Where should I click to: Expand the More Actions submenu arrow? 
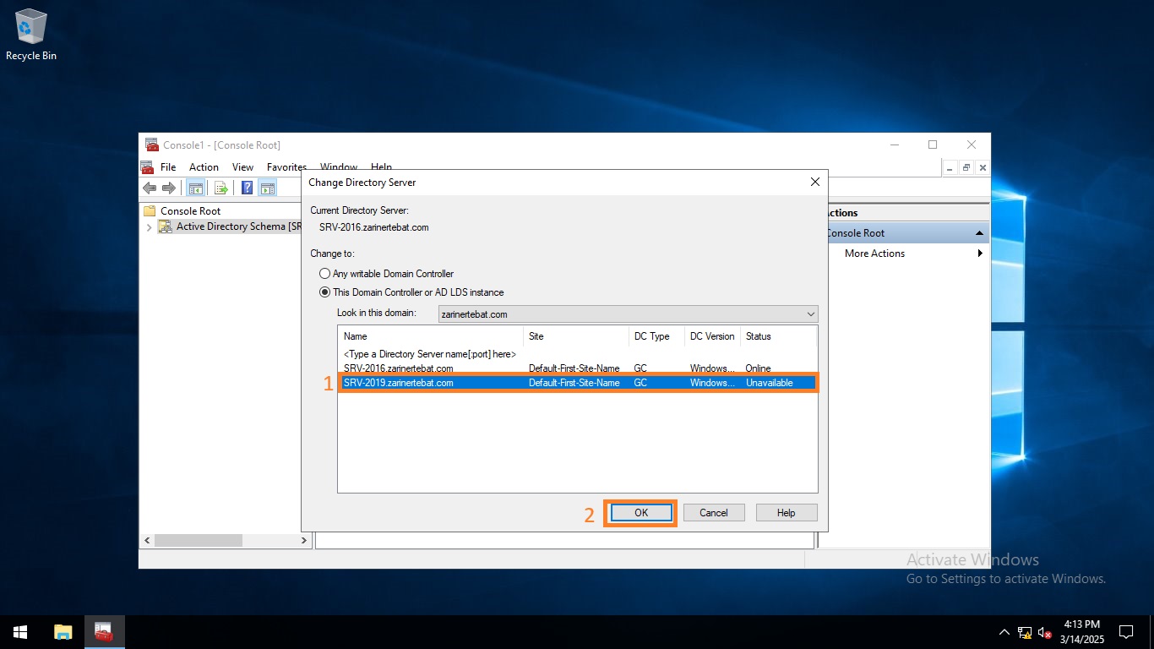pyautogui.click(x=980, y=254)
